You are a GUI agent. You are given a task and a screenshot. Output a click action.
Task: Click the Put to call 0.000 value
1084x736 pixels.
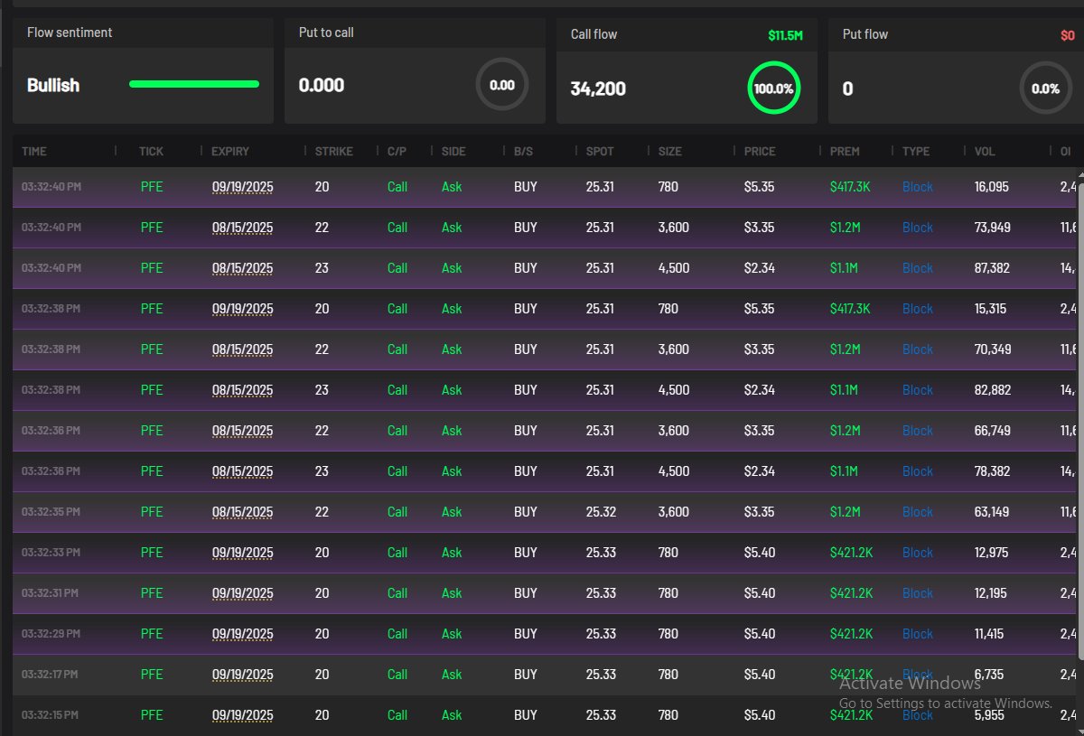click(322, 85)
